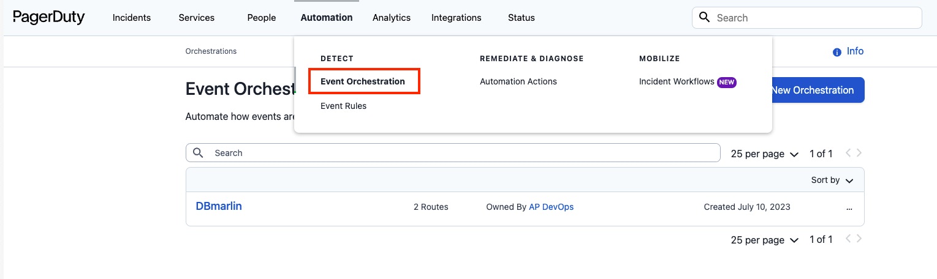Image resolution: width=937 pixels, height=279 pixels.
Task: Click the magnifier icon in top search bar
Action: (x=705, y=17)
